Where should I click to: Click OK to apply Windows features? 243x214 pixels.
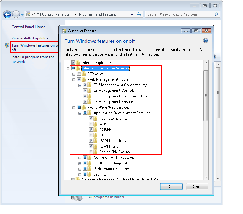(171, 186)
